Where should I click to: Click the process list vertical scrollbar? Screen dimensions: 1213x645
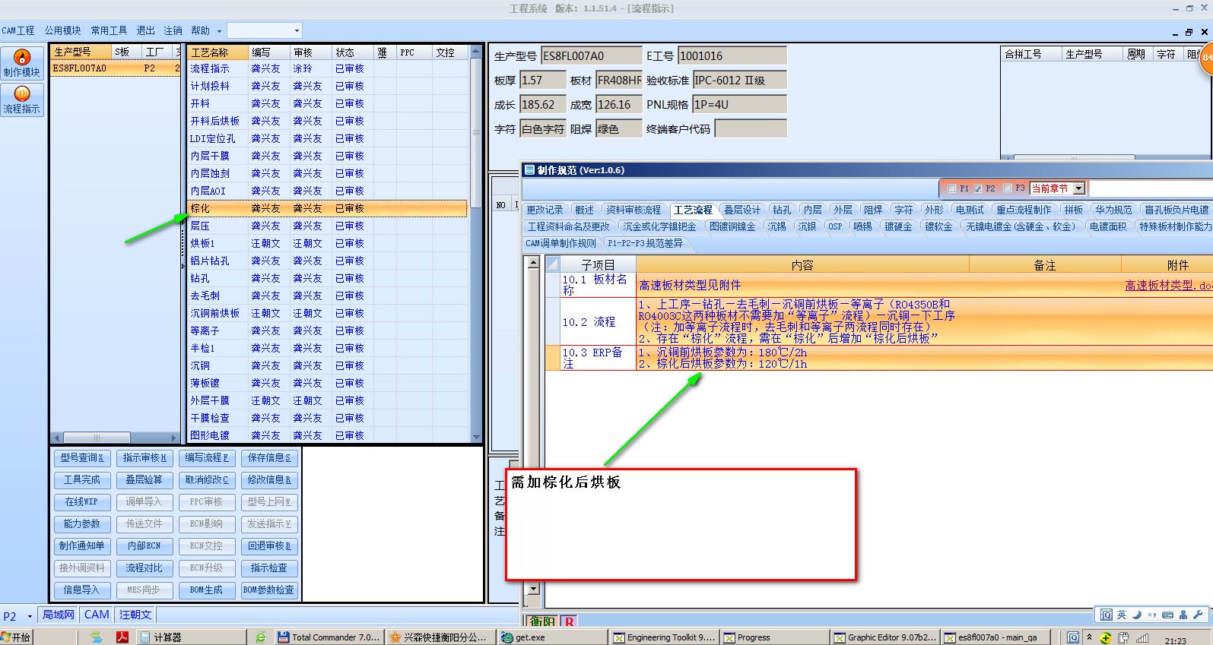tap(476, 243)
